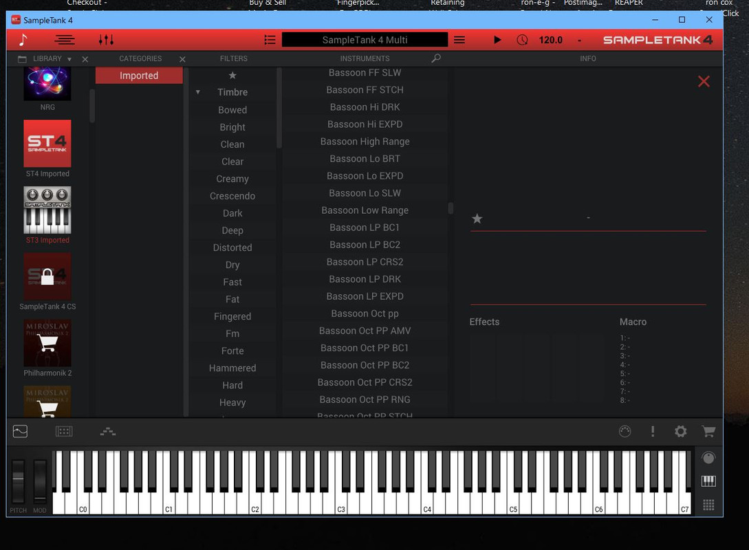Edit the 120.0 tempo value
749x550 pixels.
[551, 40]
